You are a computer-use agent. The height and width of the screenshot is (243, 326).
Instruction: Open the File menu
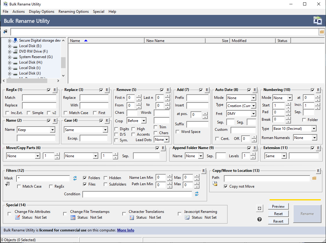[x=5, y=12]
